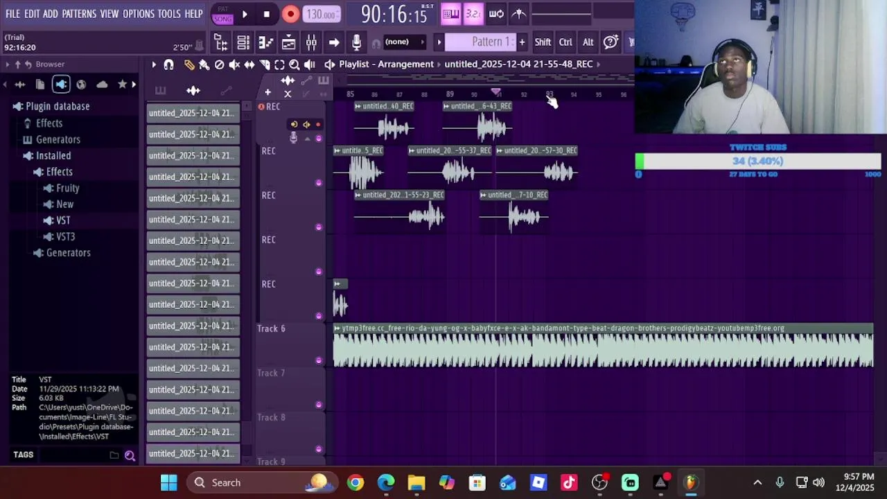This screenshot has height=499, width=887.
Task: Click the Browser search magnifier icon
Action: coord(130,455)
